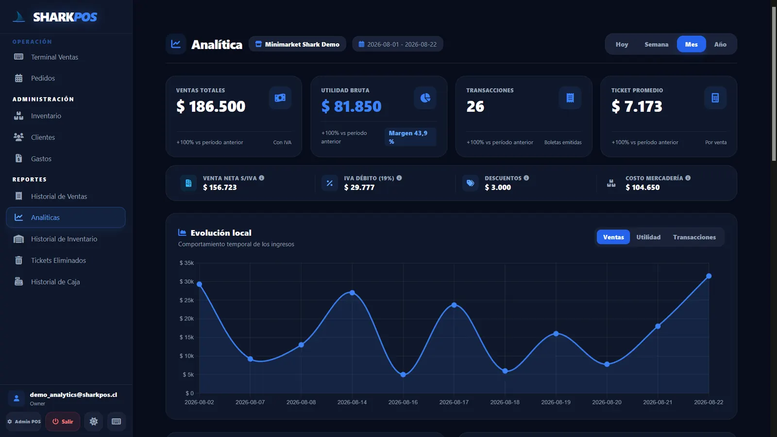Switch period to Hoy
This screenshot has width=777, height=437.
[x=622, y=44]
